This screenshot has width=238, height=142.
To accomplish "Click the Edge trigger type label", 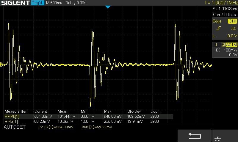I will [217, 21].
